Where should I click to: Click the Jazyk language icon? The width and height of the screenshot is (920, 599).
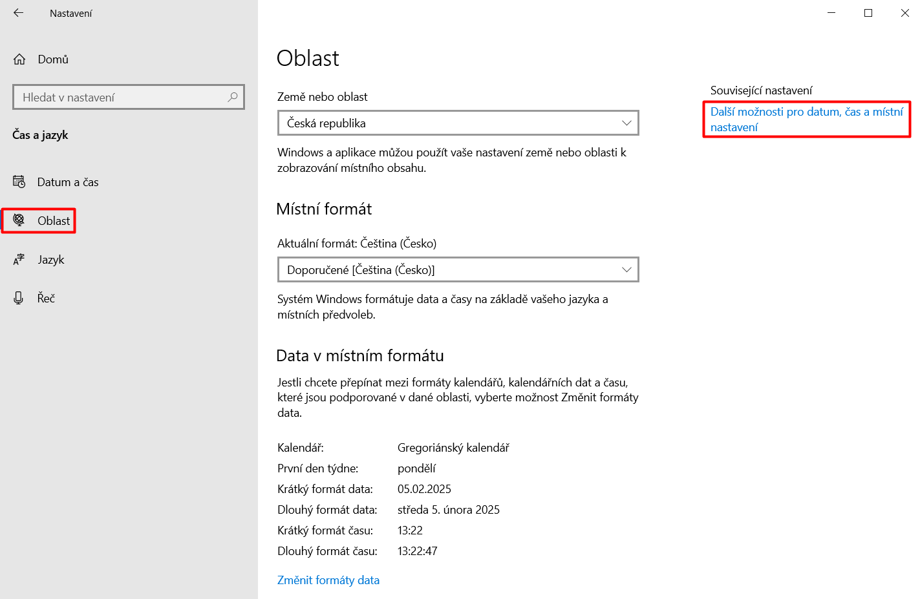(x=19, y=260)
